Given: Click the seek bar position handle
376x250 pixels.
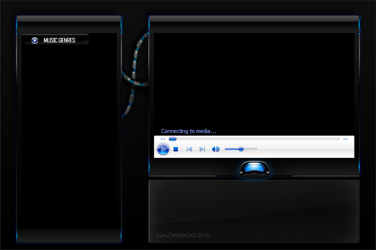Looking at the screenshot, I should click(172, 139).
